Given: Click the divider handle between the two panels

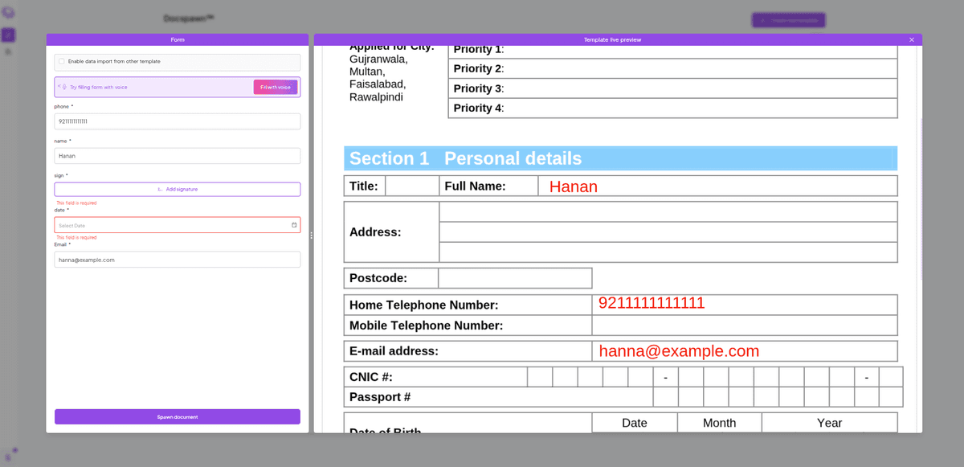Looking at the screenshot, I should [311, 236].
